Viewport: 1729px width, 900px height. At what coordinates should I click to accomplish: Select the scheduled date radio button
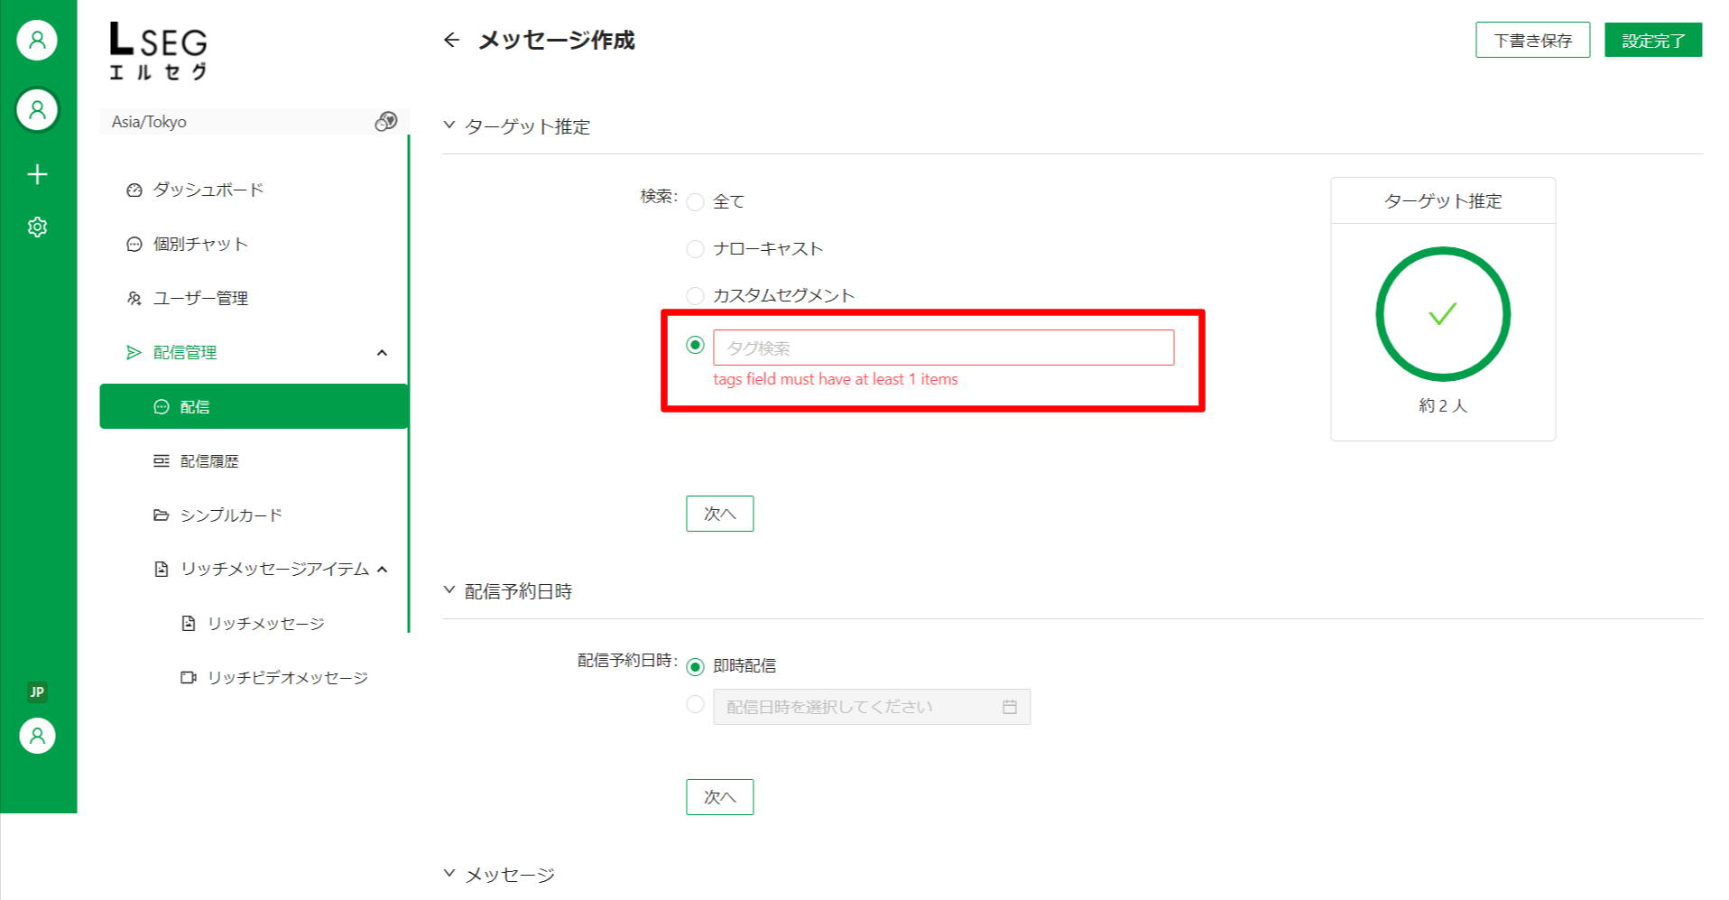coord(695,704)
